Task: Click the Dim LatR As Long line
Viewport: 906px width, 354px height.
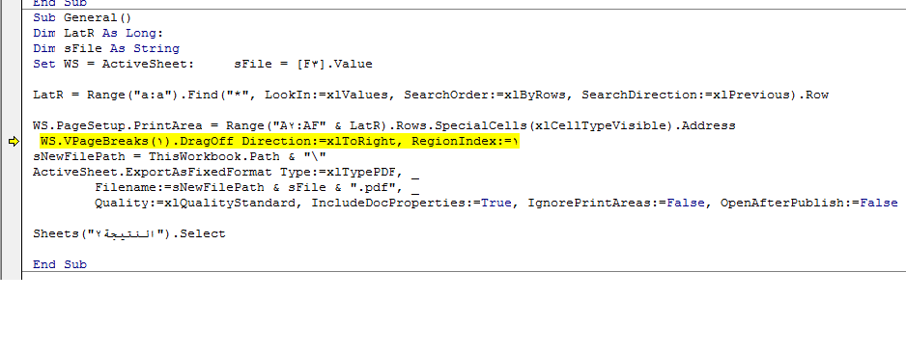Action: (99, 34)
